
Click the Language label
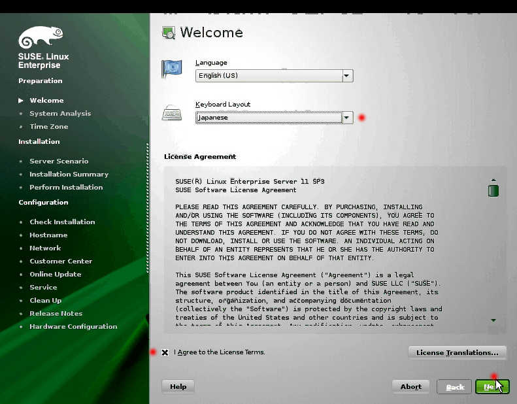coord(211,63)
